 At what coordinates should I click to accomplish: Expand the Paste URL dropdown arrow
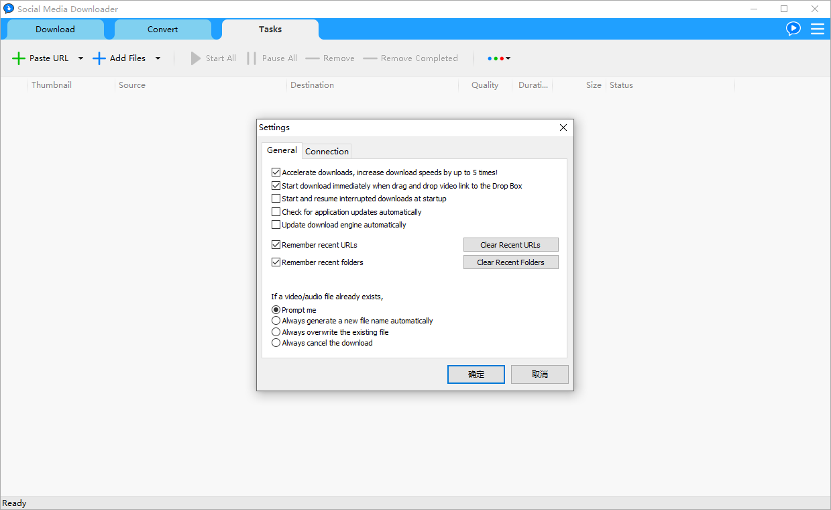click(80, 58)
